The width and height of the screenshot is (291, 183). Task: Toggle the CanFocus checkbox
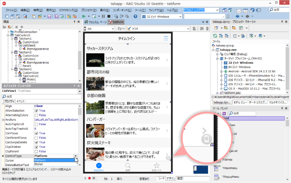pos(36,133)
